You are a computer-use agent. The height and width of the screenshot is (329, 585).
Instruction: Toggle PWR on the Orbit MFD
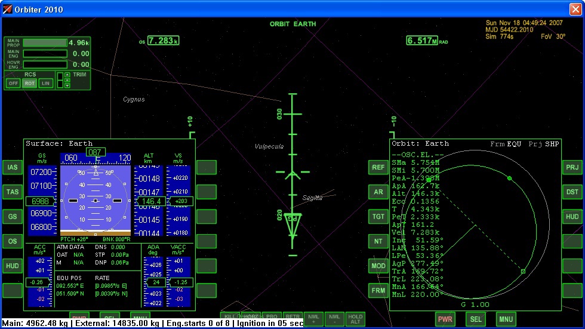tap(445, 319)
